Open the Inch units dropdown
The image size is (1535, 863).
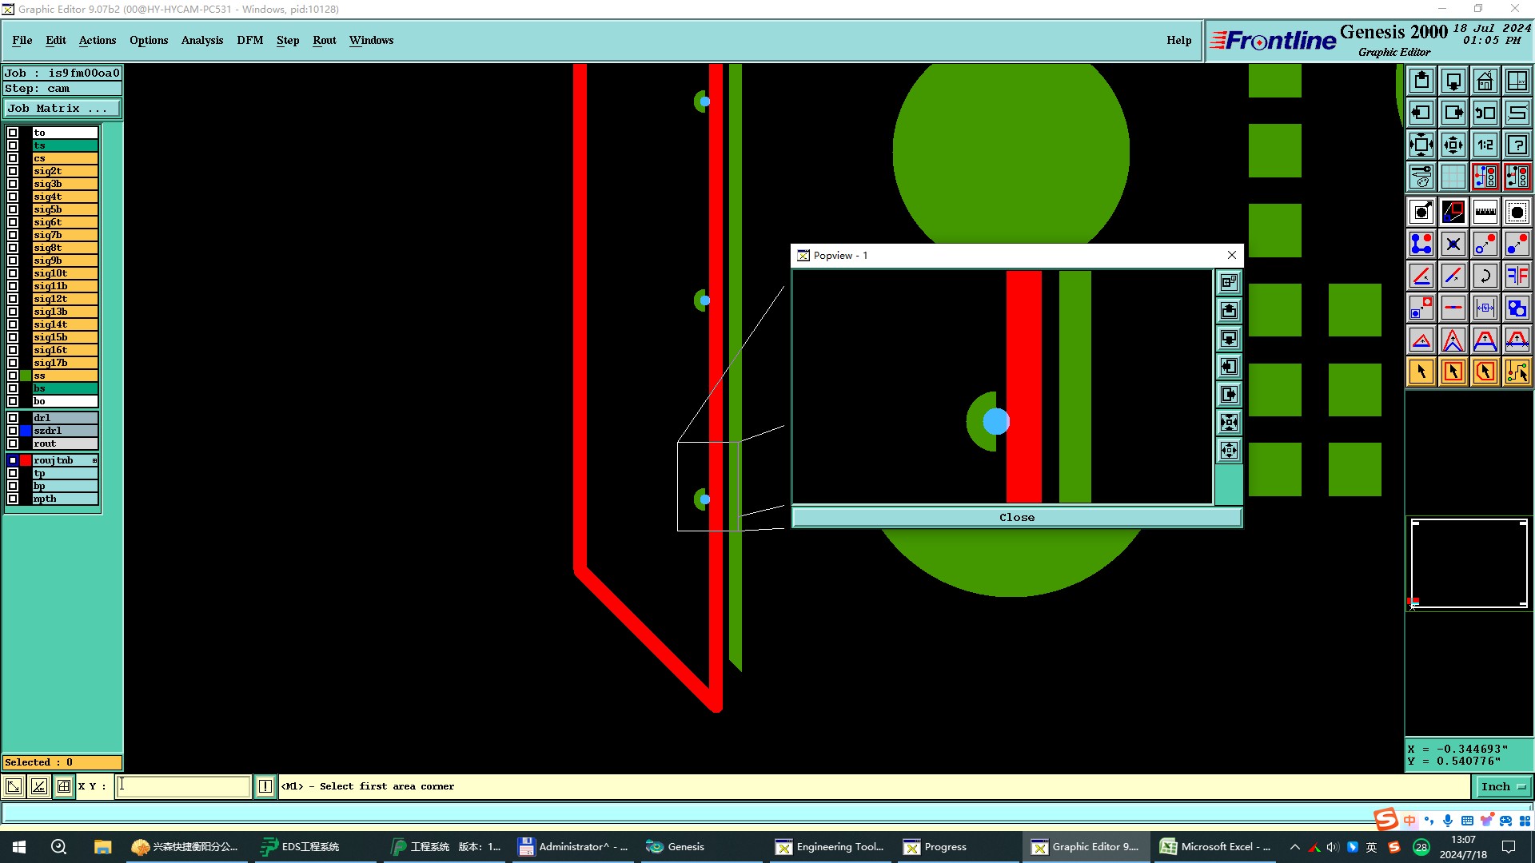(x=1502, y=786)
